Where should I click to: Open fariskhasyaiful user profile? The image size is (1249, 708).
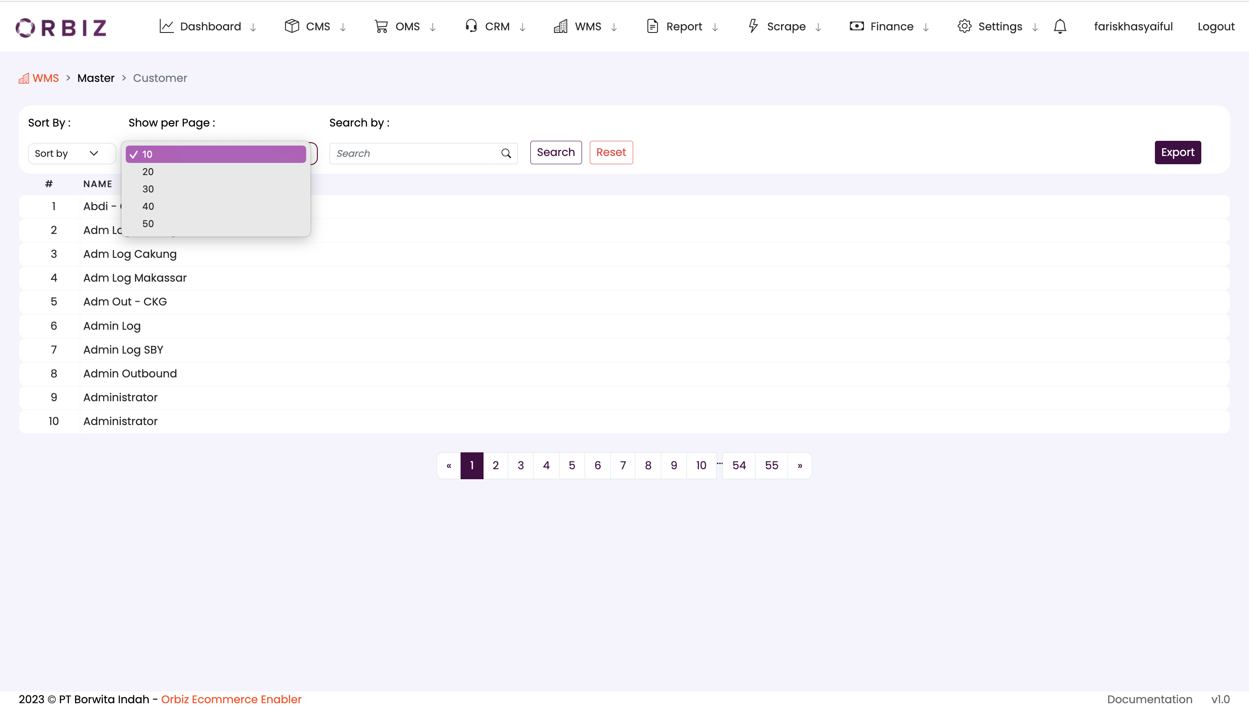tap(1133, 27)
